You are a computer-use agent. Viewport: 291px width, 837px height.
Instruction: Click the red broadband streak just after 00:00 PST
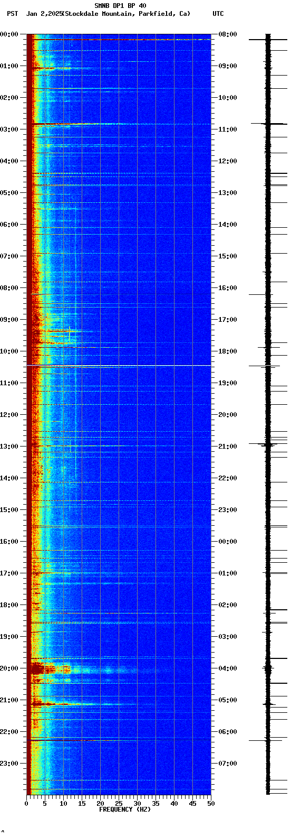coord(119,40)
